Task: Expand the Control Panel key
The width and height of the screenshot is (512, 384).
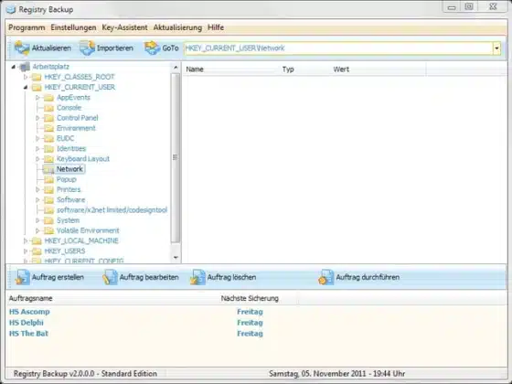Action: 37,118
